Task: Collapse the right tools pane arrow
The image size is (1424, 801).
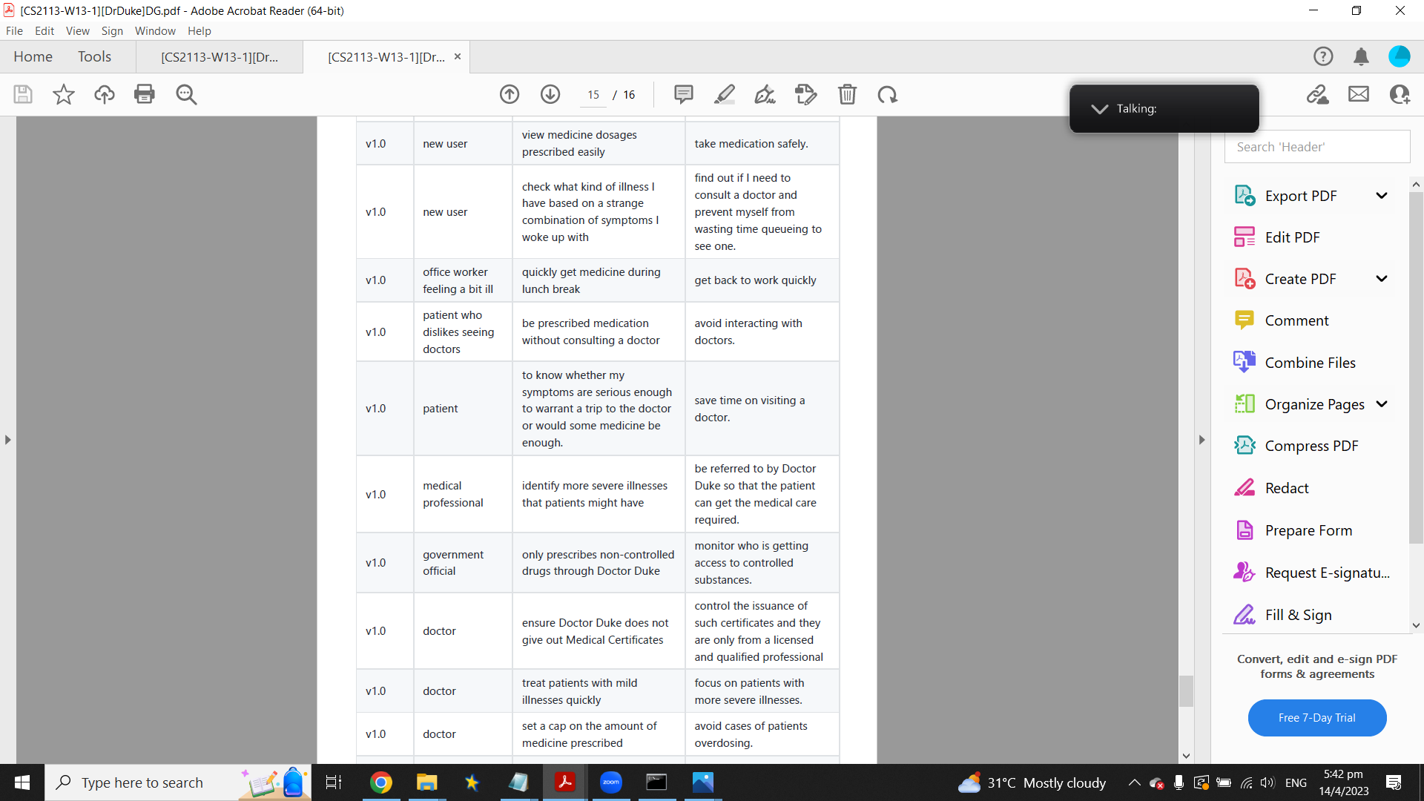Action: [x=1202, y=440]
